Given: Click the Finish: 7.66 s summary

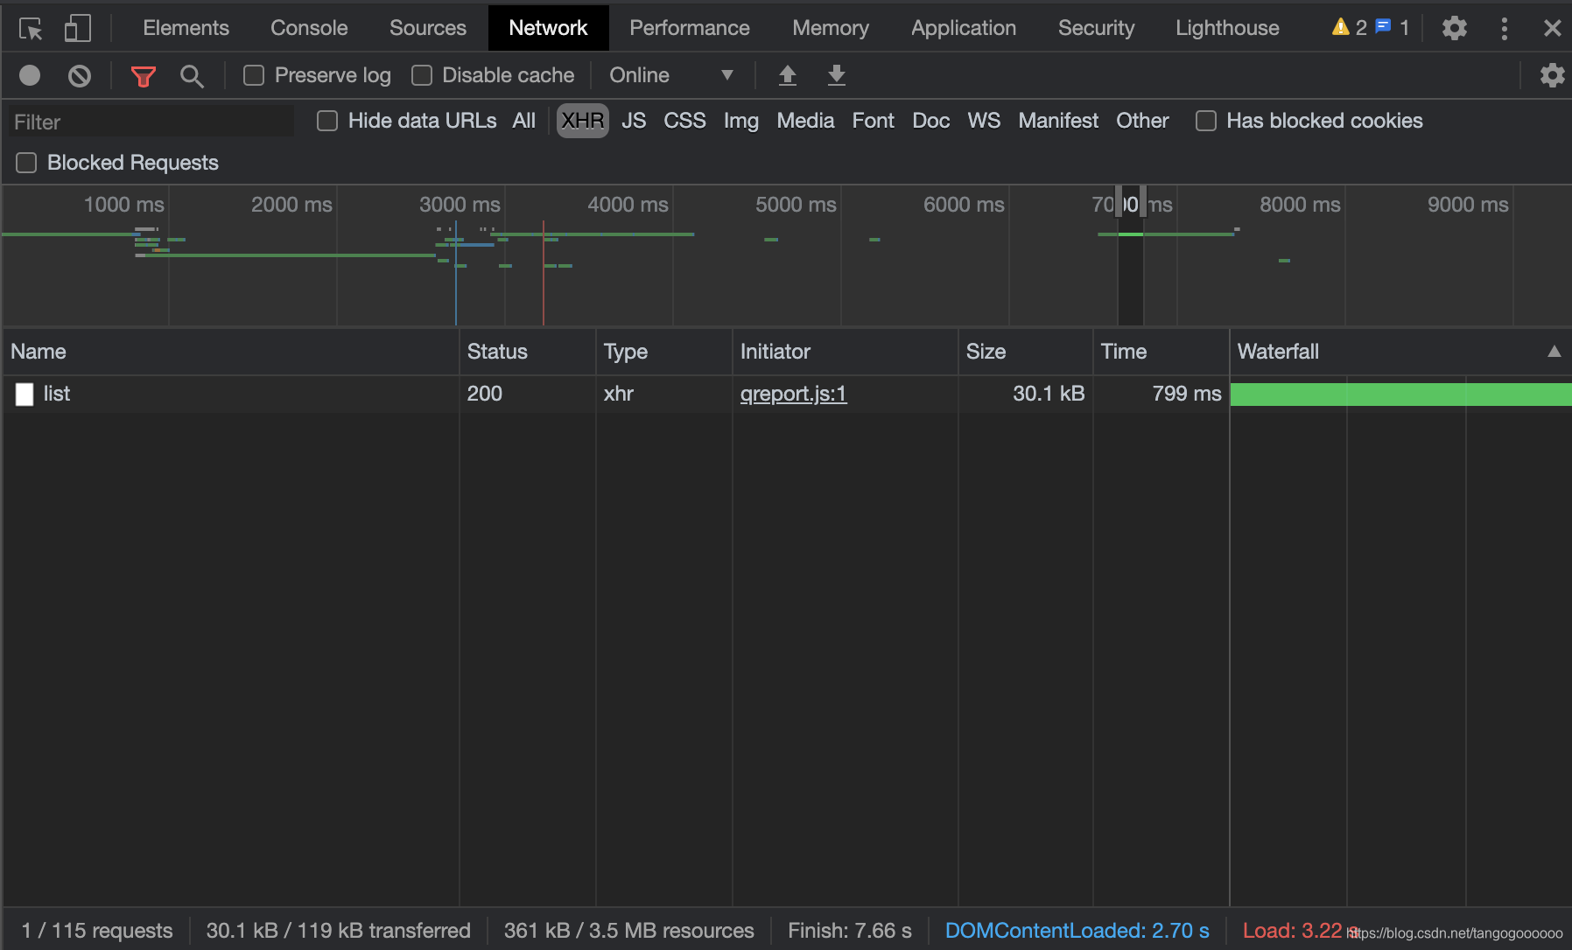Looking at the screenshot, I should pyautogui.click(x=849, y=931).
